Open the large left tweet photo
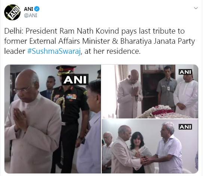The width and height of the screenshot is (203, 176). pos(53,119)
